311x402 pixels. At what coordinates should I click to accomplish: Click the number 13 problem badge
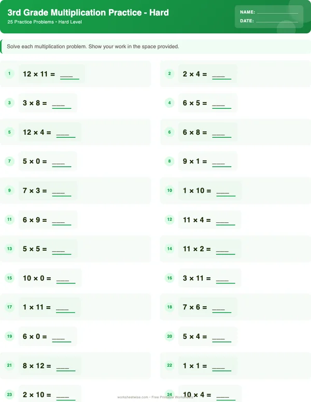pos(9,249)
